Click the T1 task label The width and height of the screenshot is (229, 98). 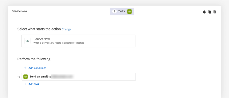pyautogui.click(x=19, y=77)
